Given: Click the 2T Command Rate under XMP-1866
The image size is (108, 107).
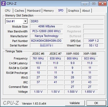Looking at the screenshot, I should [x=90, y=87].
